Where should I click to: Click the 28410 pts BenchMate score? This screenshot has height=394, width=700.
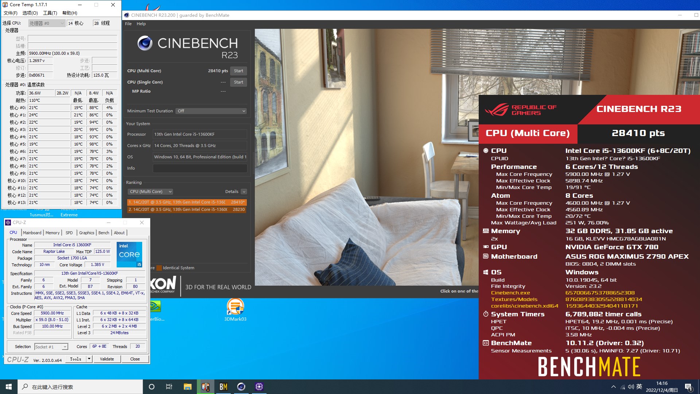tap(638, 133)
